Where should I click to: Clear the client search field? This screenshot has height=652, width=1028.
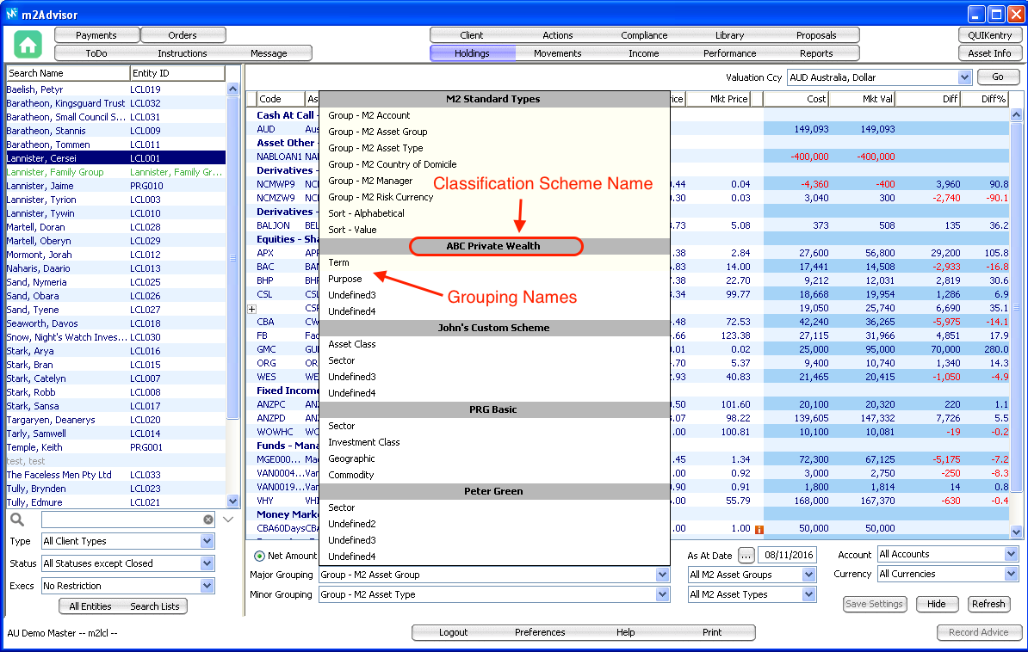click(208, 520)
